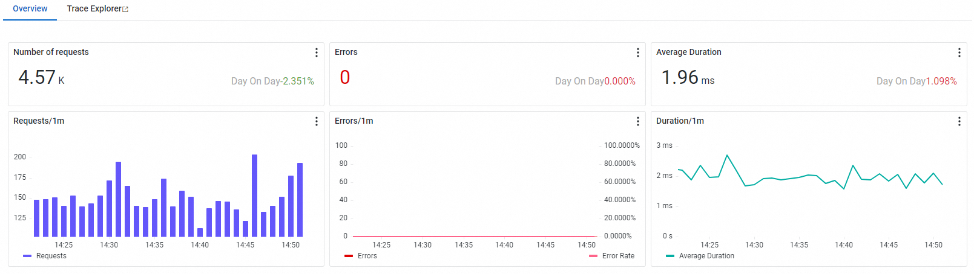
Task: Open the Trace Explorer tab
Action: pos(94,9)
